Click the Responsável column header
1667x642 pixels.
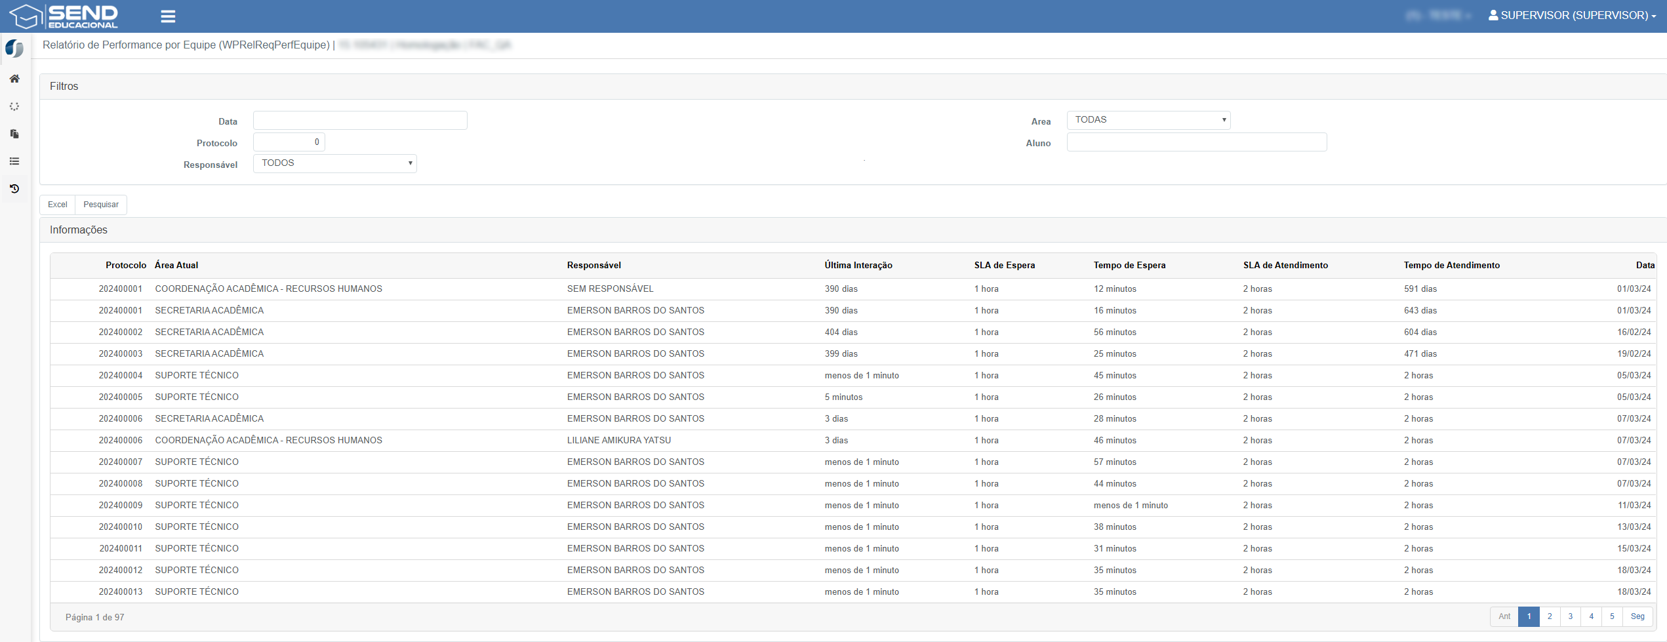pos(594,266)
